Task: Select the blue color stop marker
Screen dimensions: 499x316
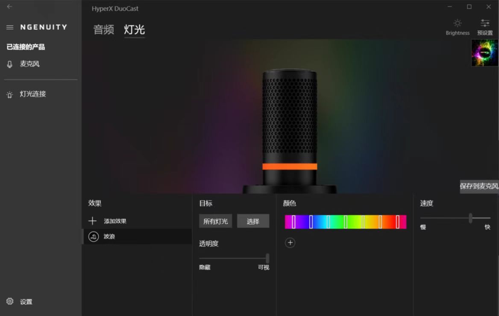Action: [x=311, y=222]
